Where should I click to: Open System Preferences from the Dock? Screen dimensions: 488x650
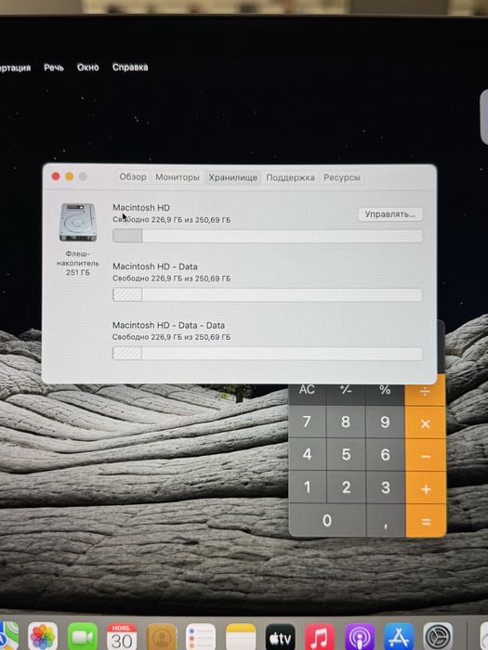tap(438, 636)
